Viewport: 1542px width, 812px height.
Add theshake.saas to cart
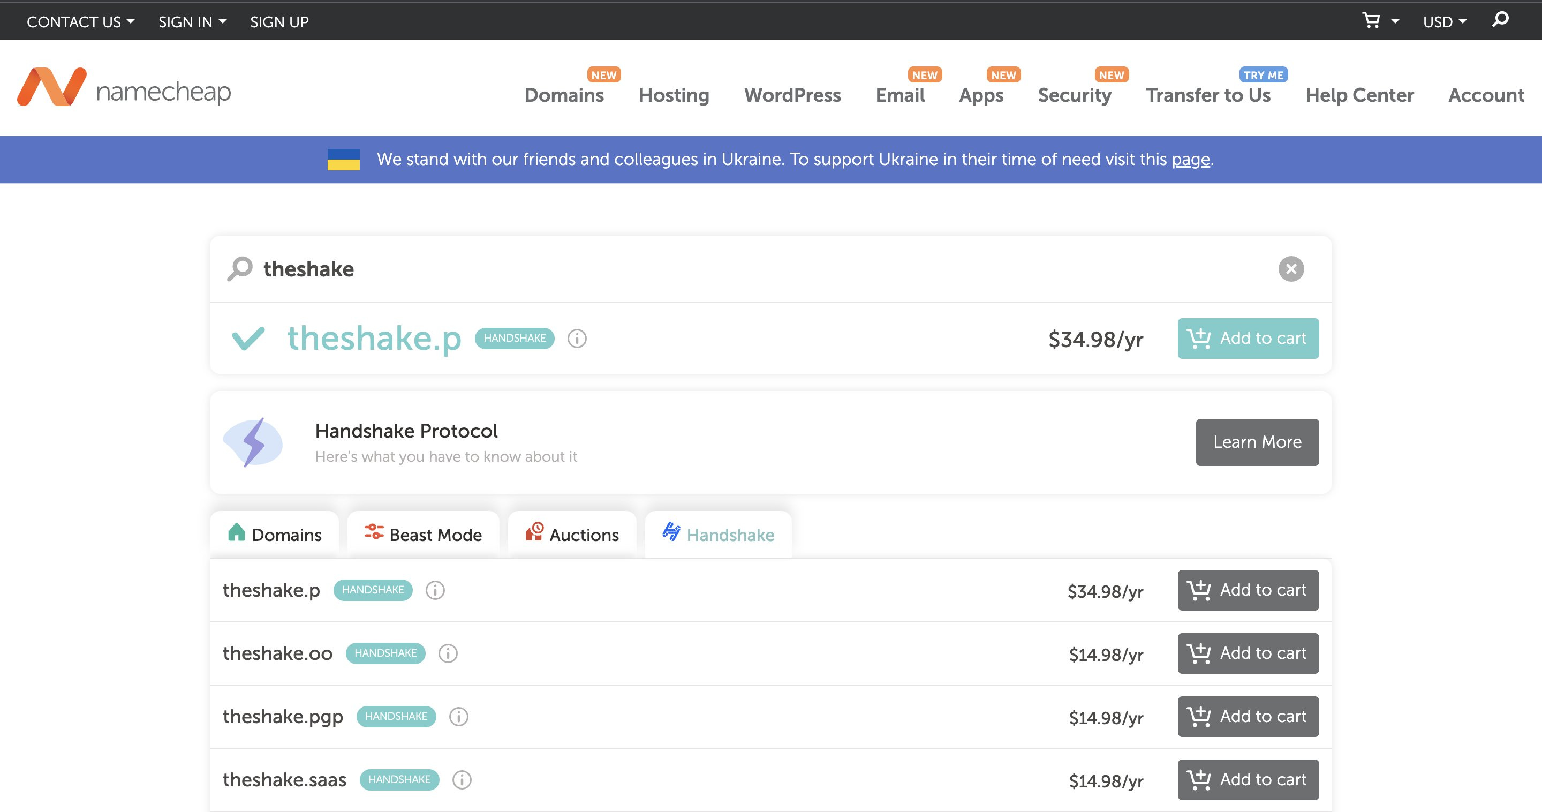[1248, 780]
